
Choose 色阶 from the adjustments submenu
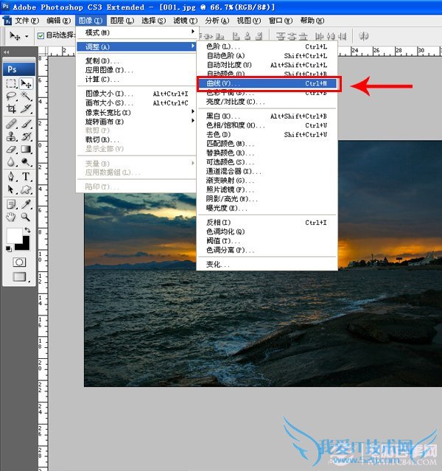(267, 46)
